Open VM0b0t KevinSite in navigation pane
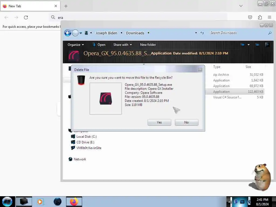Screen dimensions: 276x207 [x=89, y=148]
